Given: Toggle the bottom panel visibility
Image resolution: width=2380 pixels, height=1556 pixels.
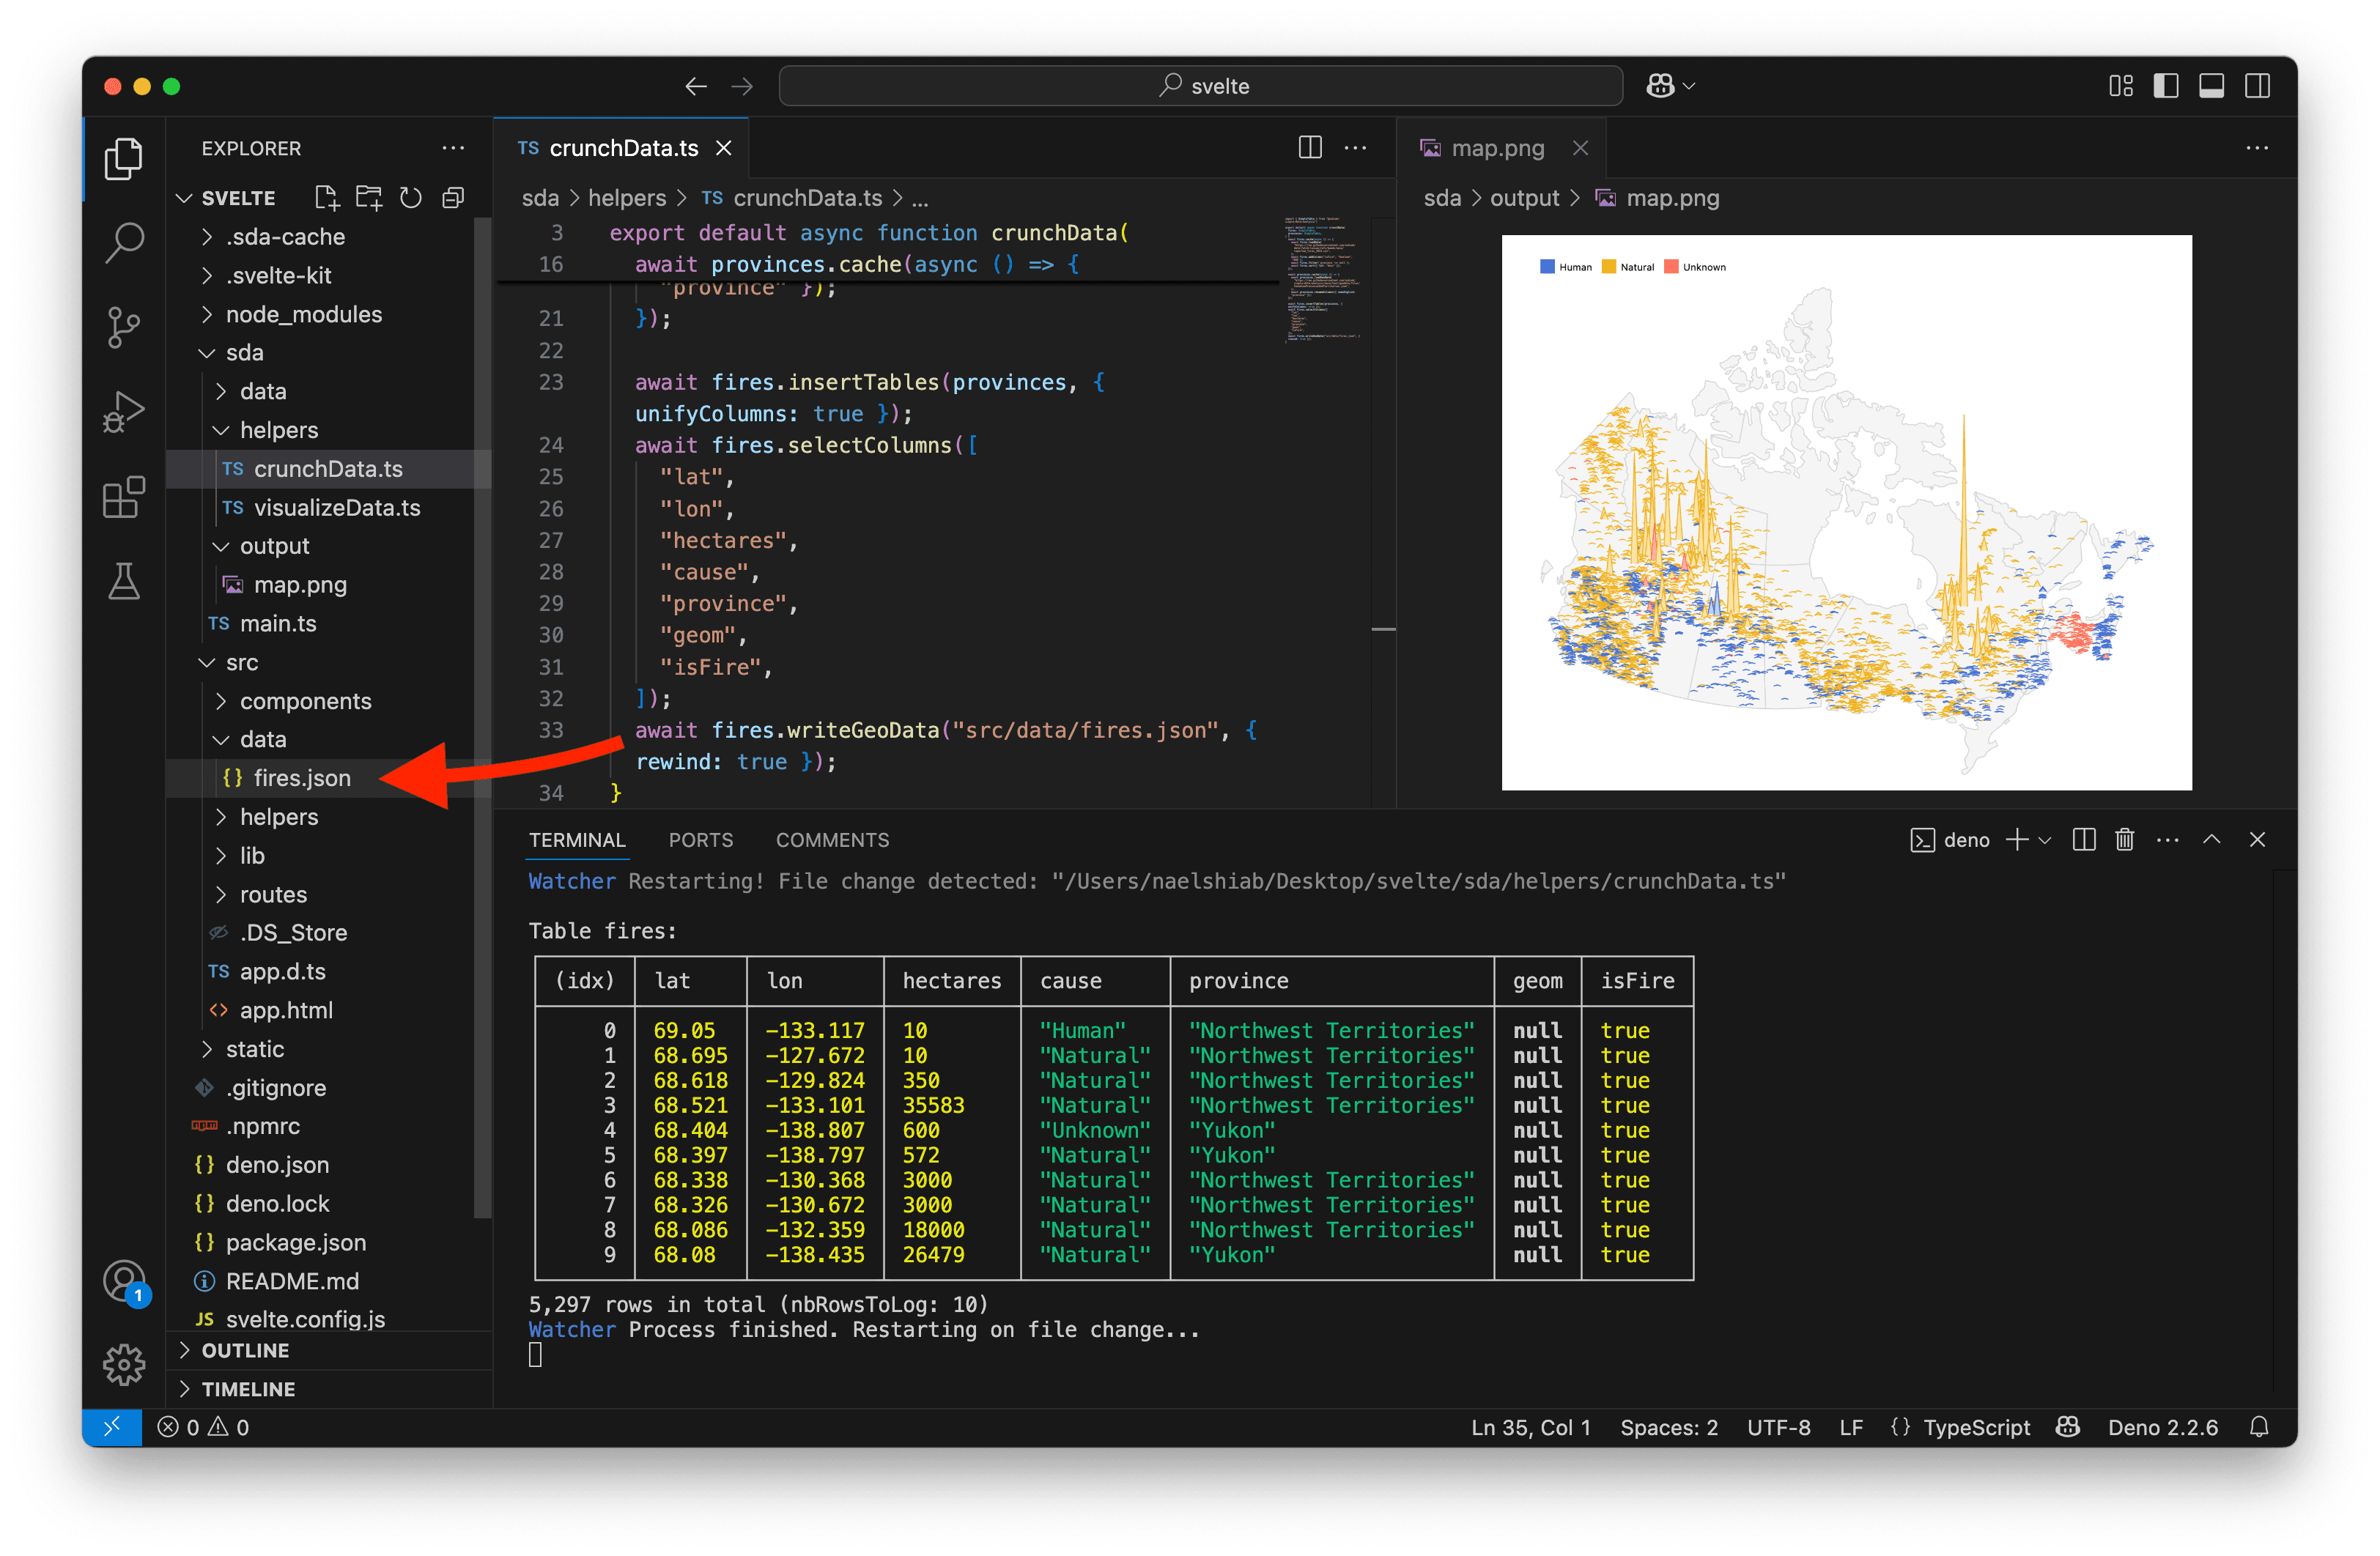Looking at the screenshot, I should click(x=2212, y=86).
